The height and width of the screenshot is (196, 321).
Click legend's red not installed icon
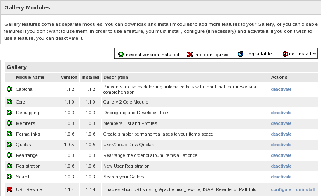click(x=285, y=54)
